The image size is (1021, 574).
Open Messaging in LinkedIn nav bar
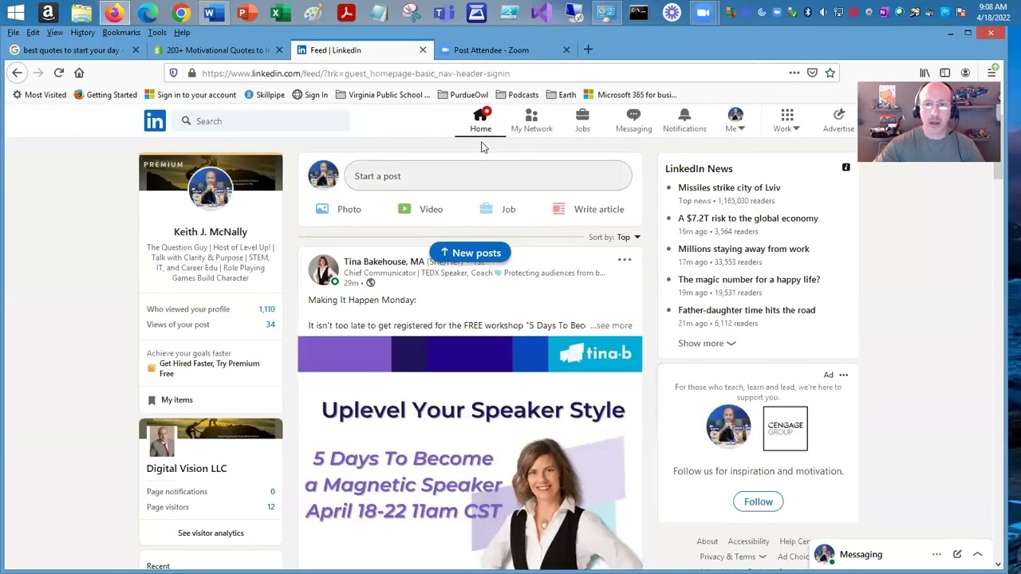(633, 120)
